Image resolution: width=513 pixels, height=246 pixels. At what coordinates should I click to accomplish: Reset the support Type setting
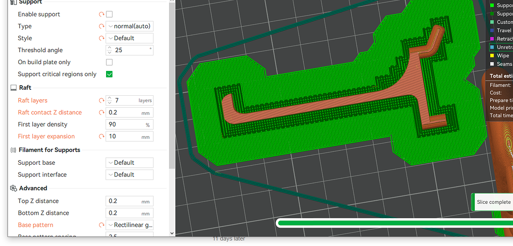click(102, 26)
